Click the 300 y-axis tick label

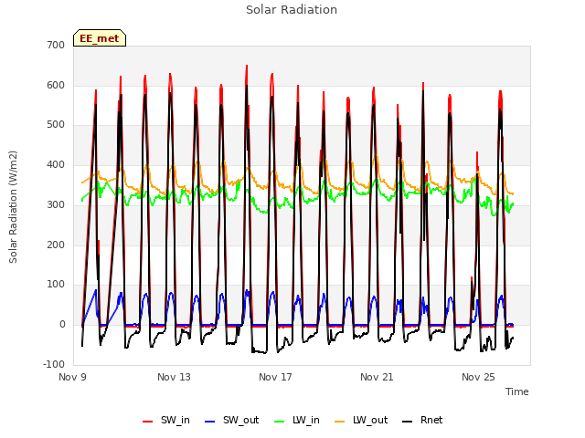pos(56,204)
